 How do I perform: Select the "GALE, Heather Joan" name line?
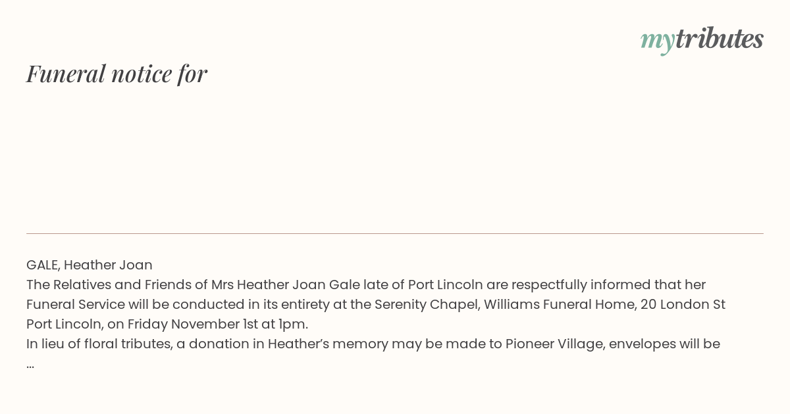90,265
